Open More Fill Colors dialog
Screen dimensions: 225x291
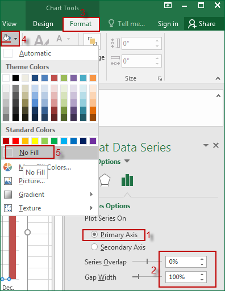49,167
